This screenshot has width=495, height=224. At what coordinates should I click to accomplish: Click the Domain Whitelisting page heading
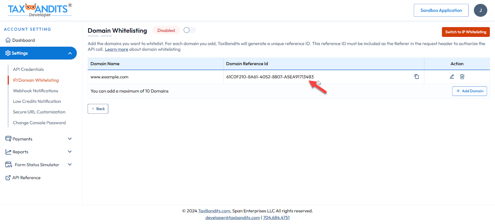[x=117, y=31]
